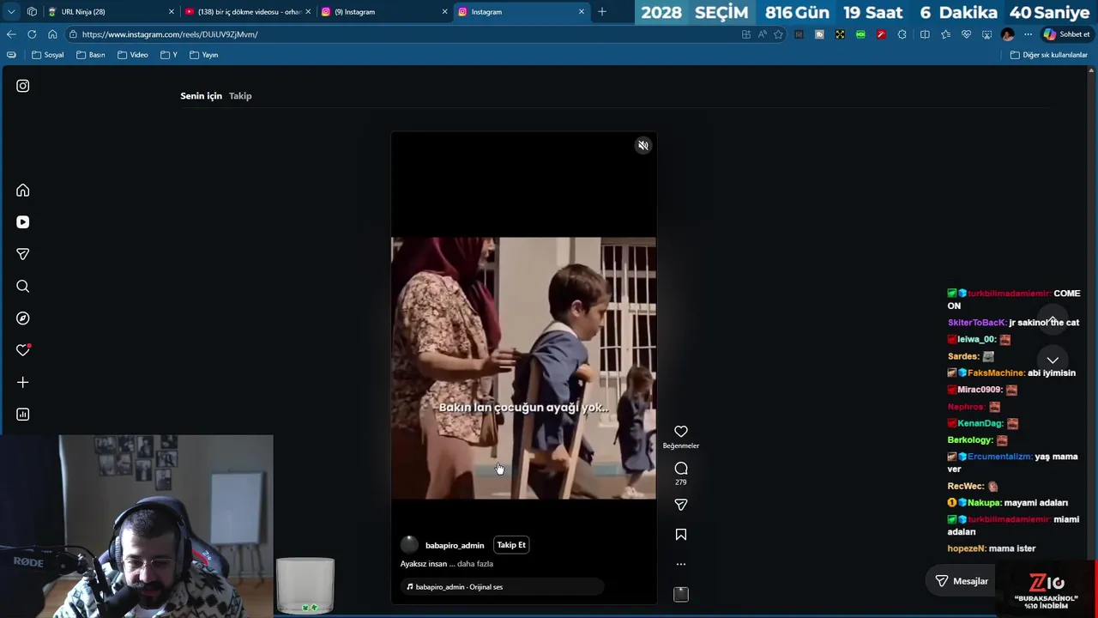Switch to the YouTube bir iç dökme tab
Screen dimensions: 1098x618
tap(247, 12)
